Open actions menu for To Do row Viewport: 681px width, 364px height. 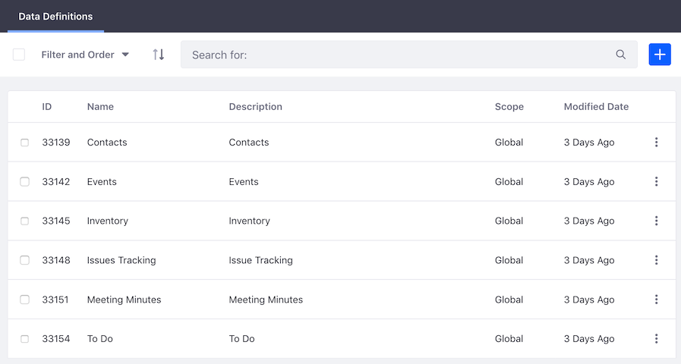point(656,339)
